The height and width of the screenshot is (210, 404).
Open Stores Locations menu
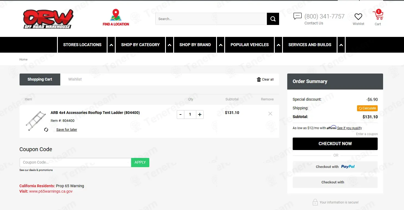(x=82, y=45)
